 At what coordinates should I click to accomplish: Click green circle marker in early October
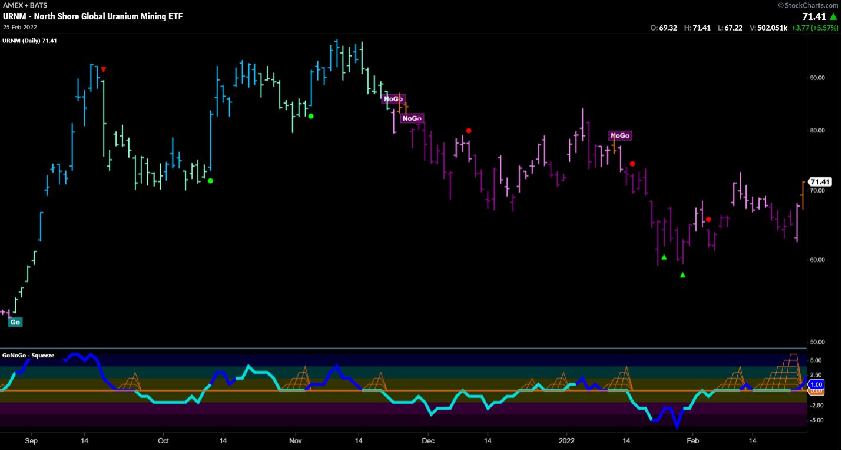[x=210, y=181]
